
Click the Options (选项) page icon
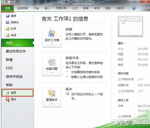8,93
